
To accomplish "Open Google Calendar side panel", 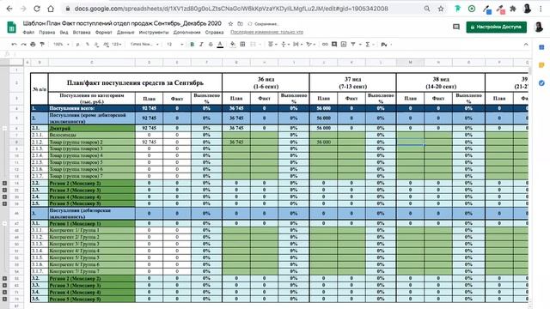I will pyautogui.click(x=541, y=47).
